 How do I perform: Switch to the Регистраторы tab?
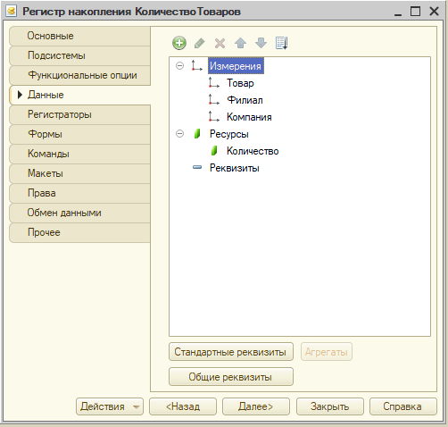79,114
